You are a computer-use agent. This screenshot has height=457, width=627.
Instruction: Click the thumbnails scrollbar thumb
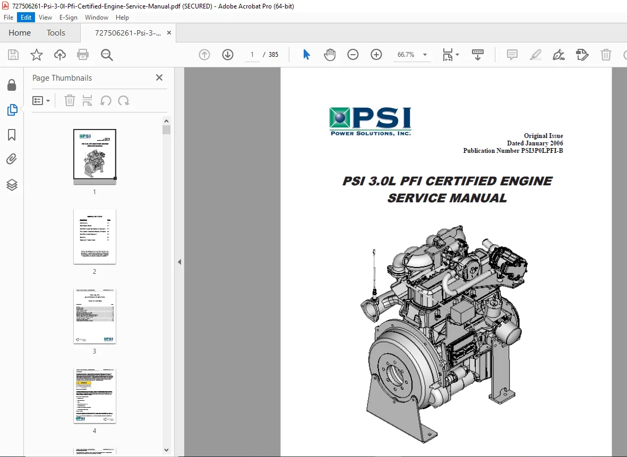[x=166, y=130]
